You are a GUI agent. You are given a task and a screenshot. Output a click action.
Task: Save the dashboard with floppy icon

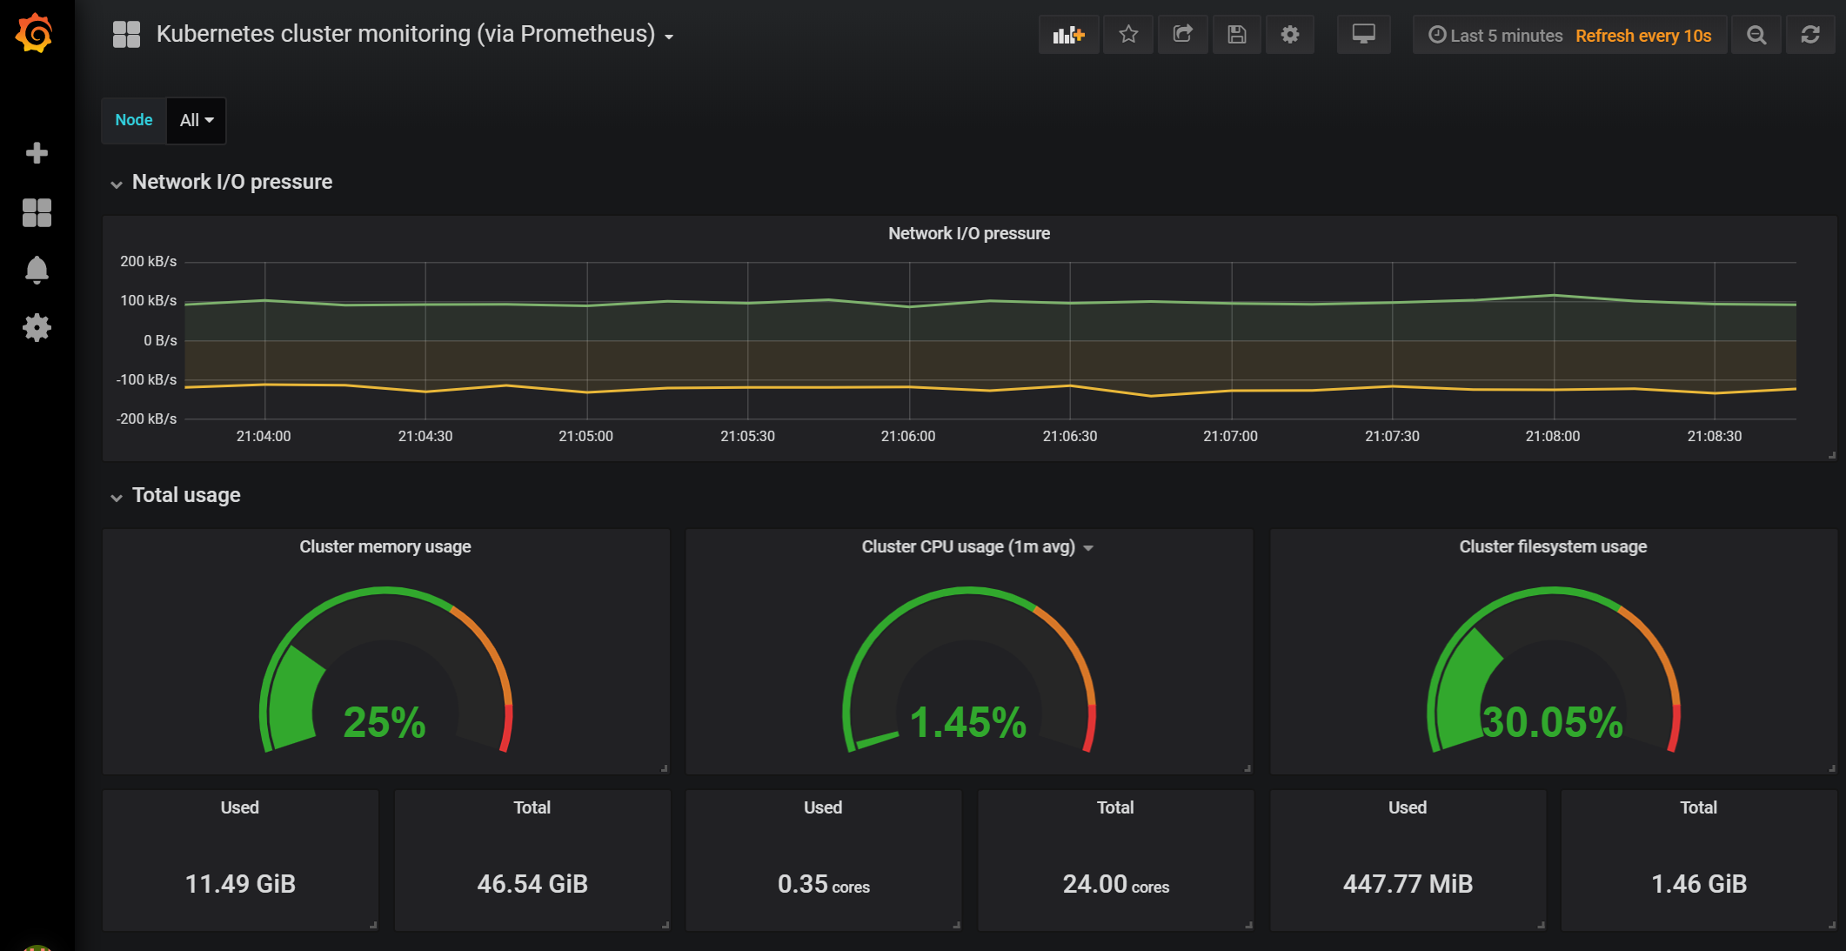(x=1236, y=35)
